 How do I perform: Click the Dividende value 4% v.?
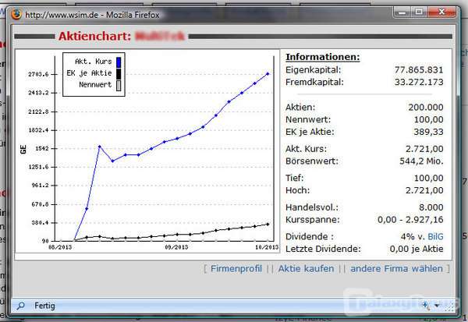(x=413, y=237)
